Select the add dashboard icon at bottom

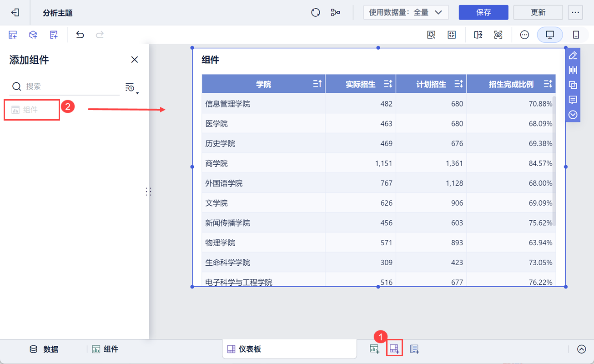click(394, 349)
